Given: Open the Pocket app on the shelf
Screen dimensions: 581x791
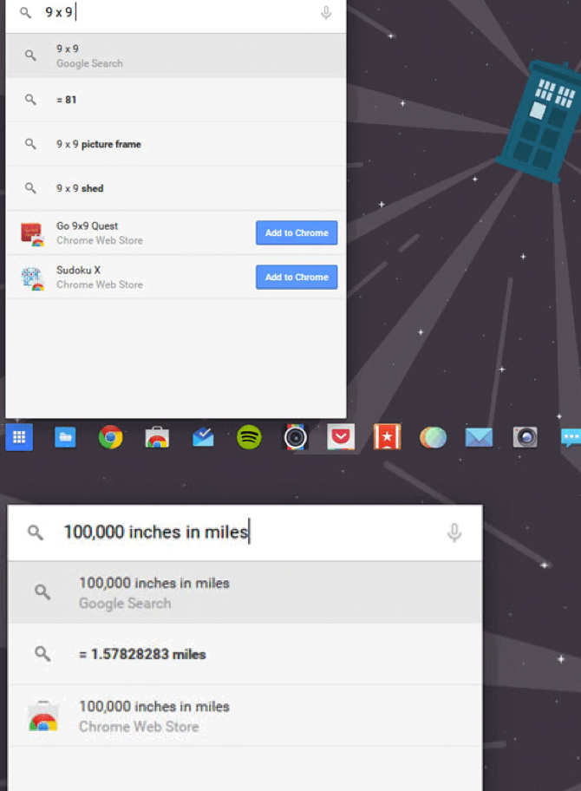Looking at the screenshot, I should [341, 437].
